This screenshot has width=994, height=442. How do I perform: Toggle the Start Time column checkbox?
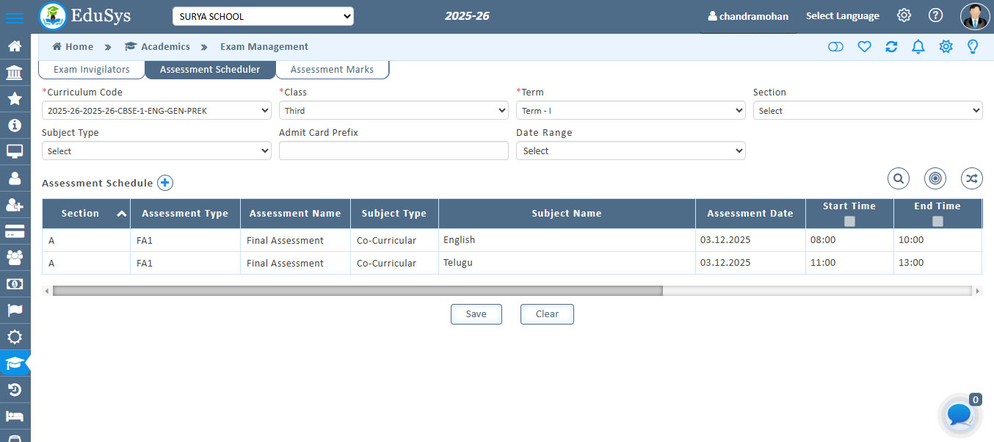[x=849, y=221]
